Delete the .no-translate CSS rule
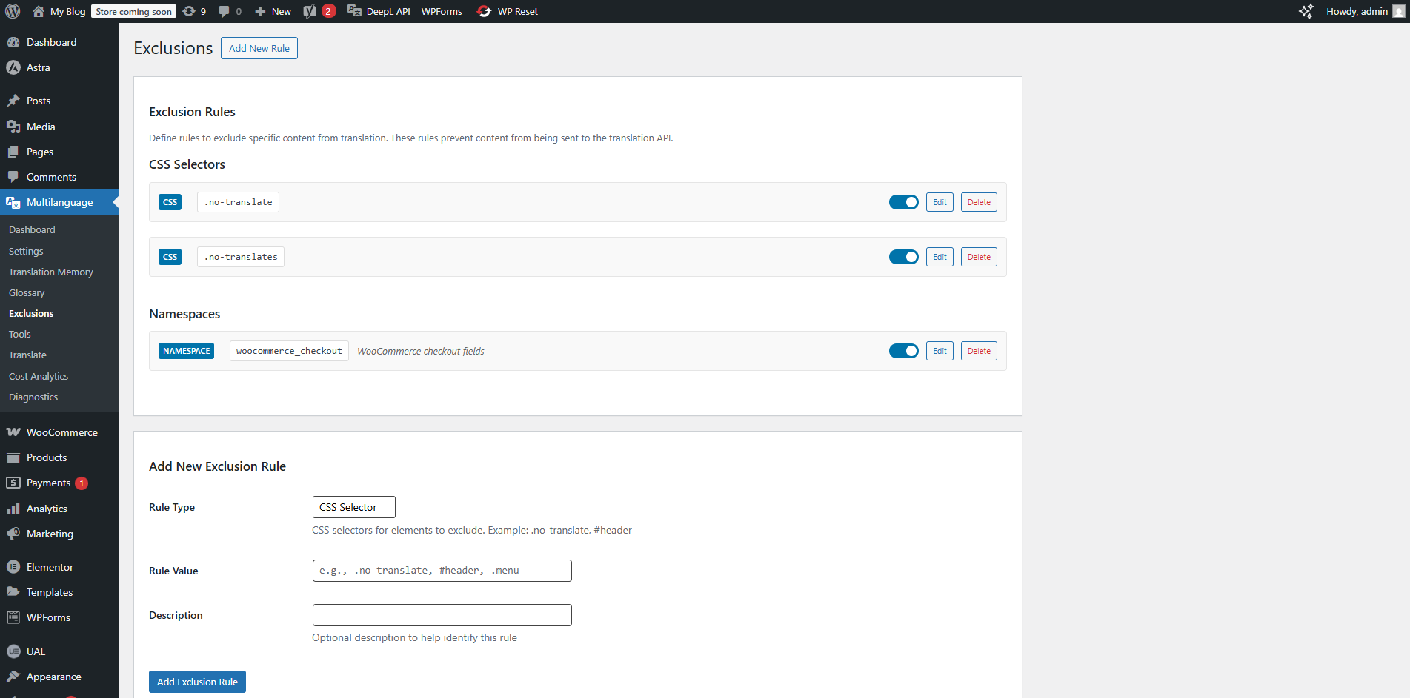 click(979, 202)
